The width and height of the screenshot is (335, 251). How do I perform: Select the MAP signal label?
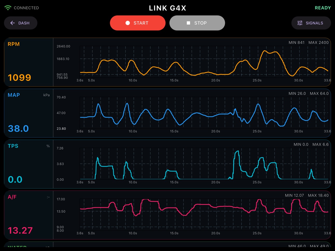14,95
